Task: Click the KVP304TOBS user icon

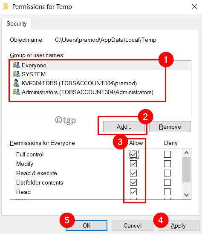Action: [x=16, y=83]
